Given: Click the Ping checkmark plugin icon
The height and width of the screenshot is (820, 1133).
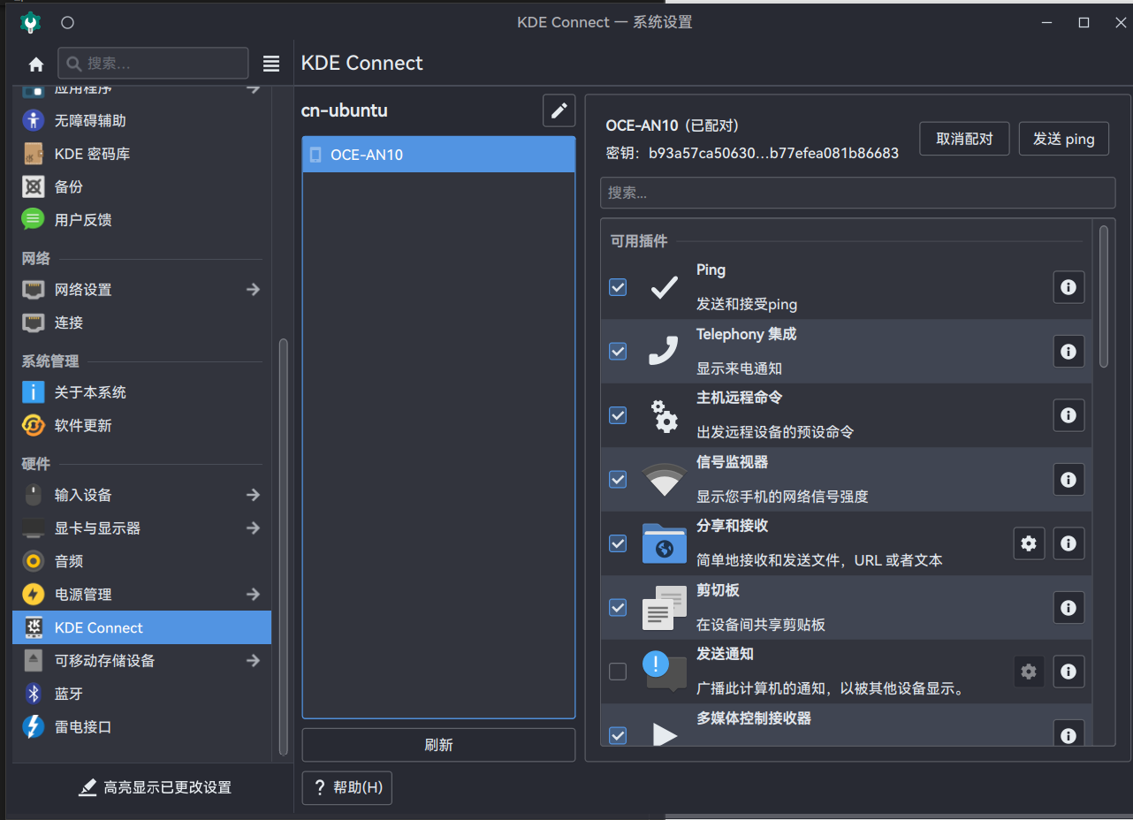Looking at the screenshot, I should [x=665, y=287].
